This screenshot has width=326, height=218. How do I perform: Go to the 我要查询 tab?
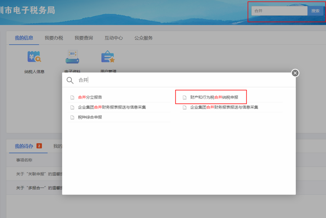84,38
